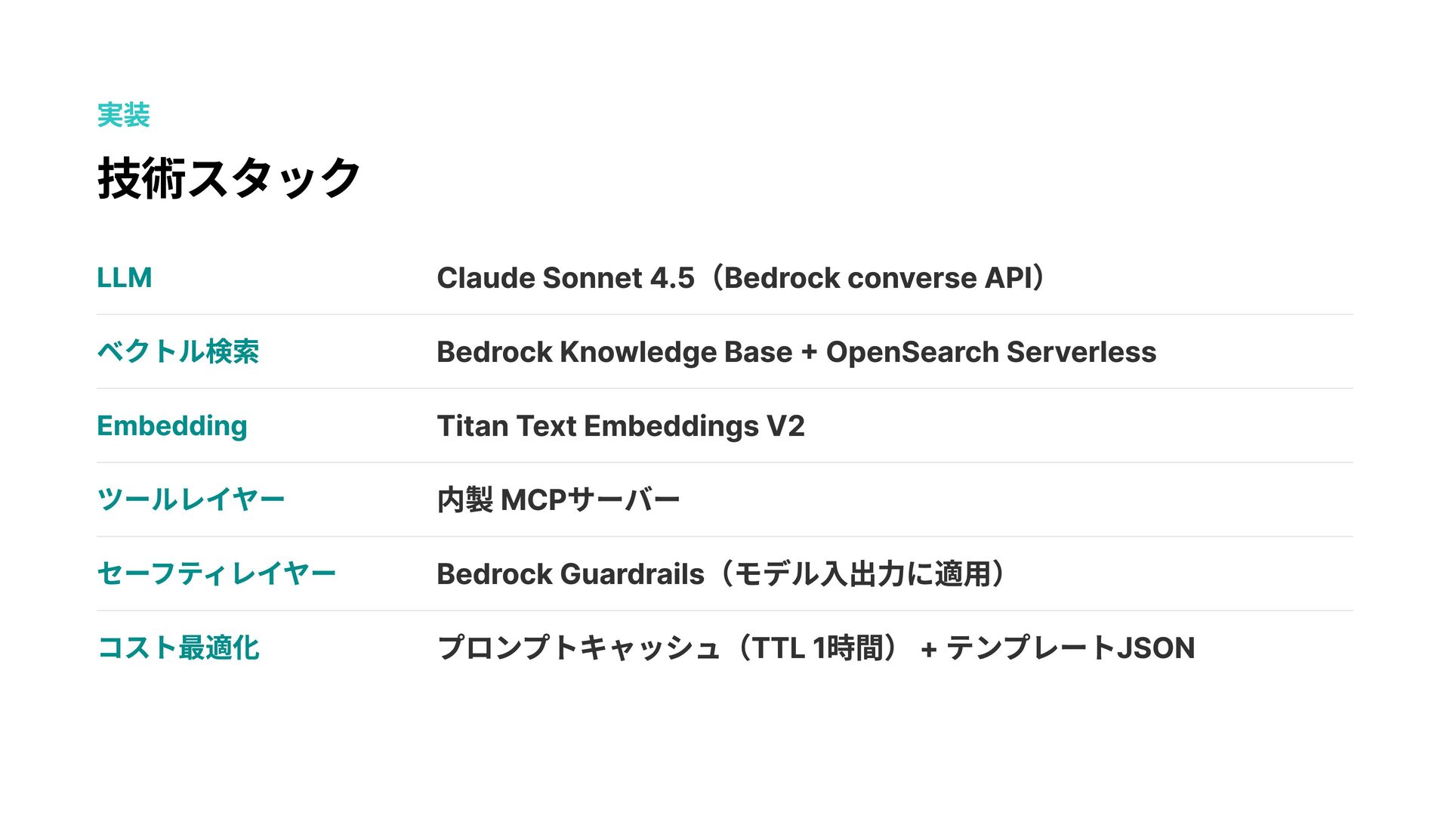Select the プロンプトキャッシュ text
Viewport: 1450px width, 816px height.
[578, 648]
